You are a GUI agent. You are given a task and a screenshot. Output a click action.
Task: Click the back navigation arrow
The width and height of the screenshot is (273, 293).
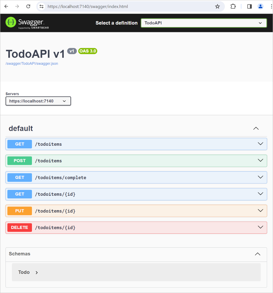pos(6,6)
